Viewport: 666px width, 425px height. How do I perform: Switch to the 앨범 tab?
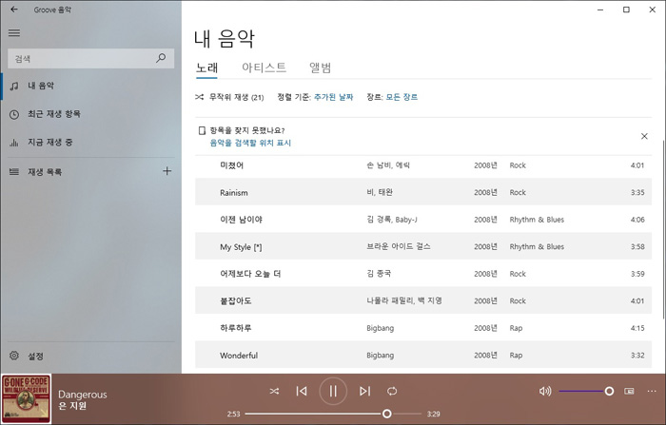(x=321, y=68)
